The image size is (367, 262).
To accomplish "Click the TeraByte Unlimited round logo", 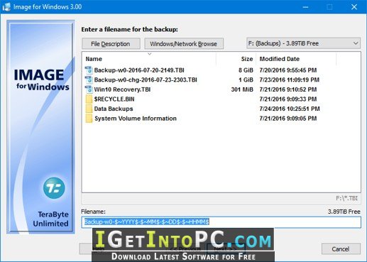I will 54,188.
